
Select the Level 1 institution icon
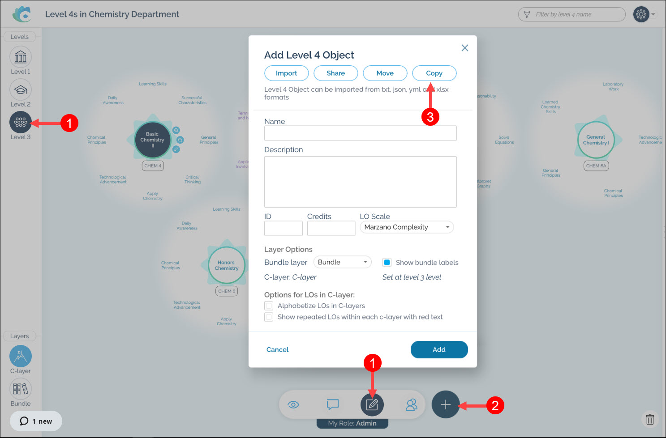(x=21, y=57)
